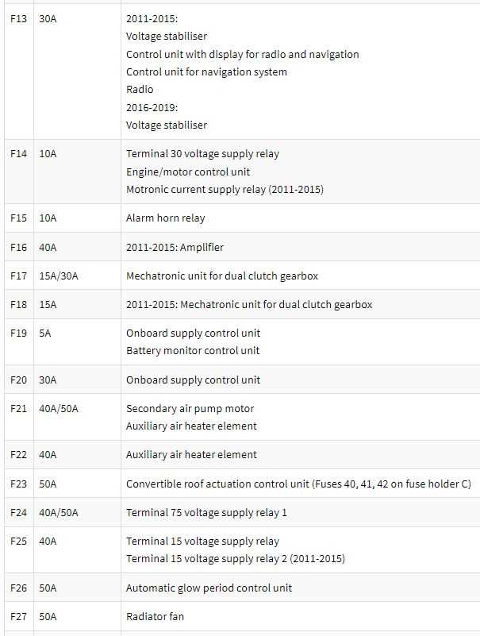Click the F18 fuse label
The width and height of the screenshot is (480, 636).
point(18,305)
